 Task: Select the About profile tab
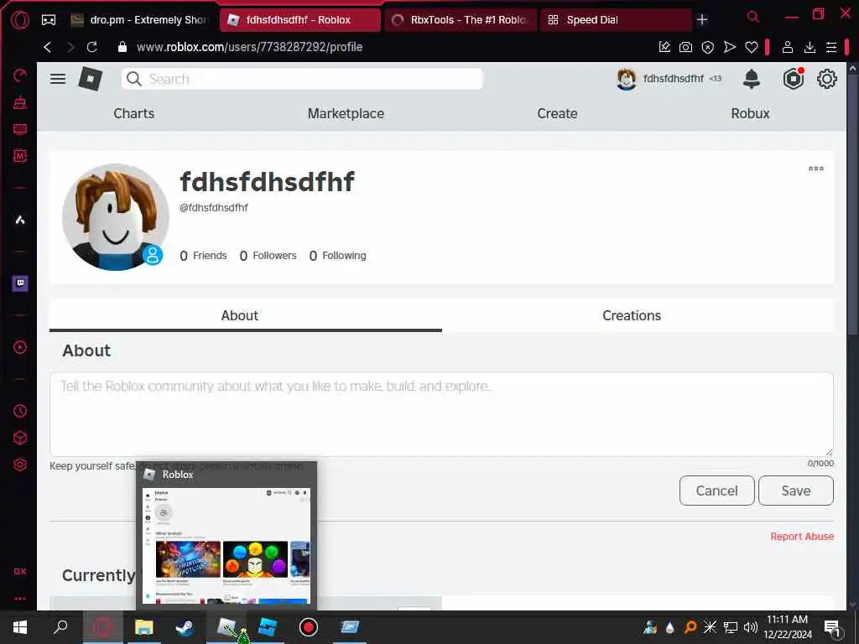239,315
